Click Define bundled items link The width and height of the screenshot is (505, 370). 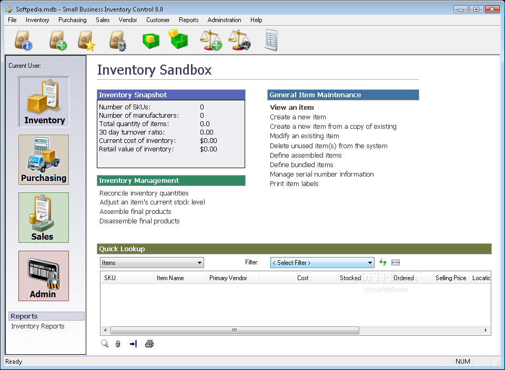tap(301, 165)
